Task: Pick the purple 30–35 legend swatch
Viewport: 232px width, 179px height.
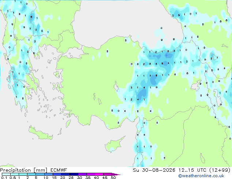Action: point(82,174)
